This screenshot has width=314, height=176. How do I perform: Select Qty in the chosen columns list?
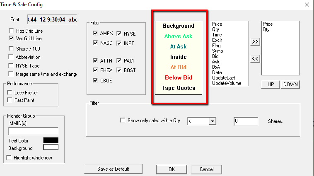click(x=266, y=29)
